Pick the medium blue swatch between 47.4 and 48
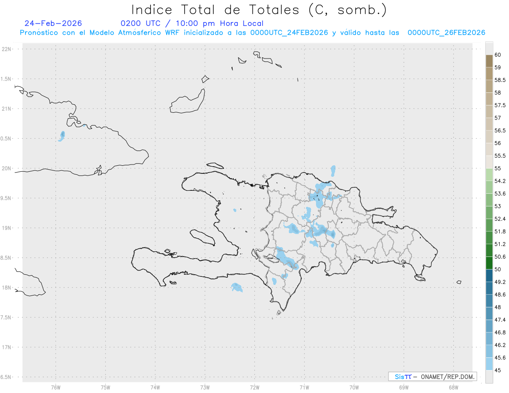 (489, 313)
